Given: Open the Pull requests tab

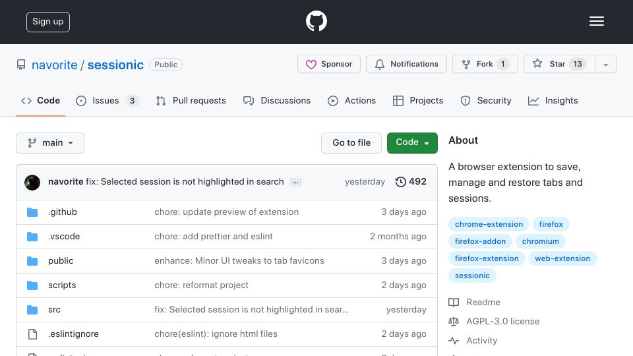Looking at the screenshot, I should tap(191, 100).
